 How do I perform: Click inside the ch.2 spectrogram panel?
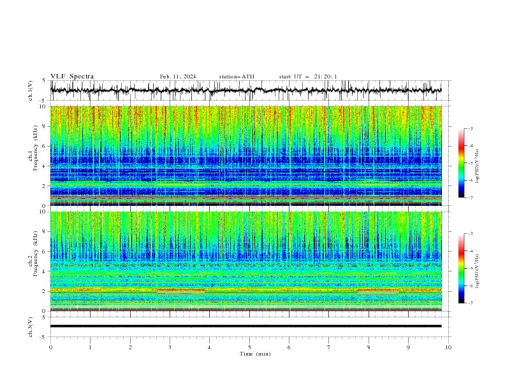coord(245,261)
